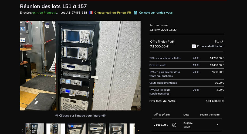The image size is (247, 134).
Task: Click the circled A automatic bid icon
Action: [174, 125]
